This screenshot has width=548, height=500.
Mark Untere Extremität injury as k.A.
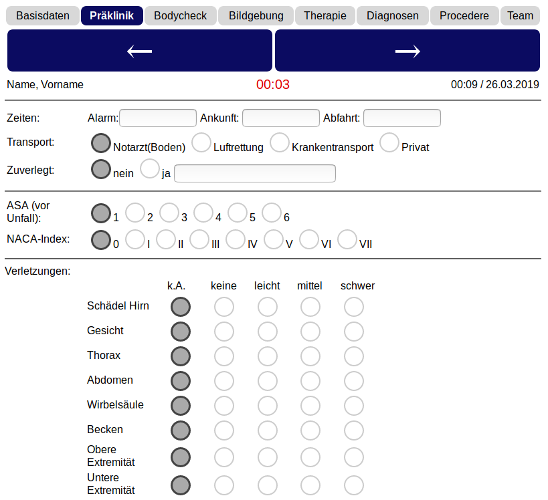(x=181, y=485)
